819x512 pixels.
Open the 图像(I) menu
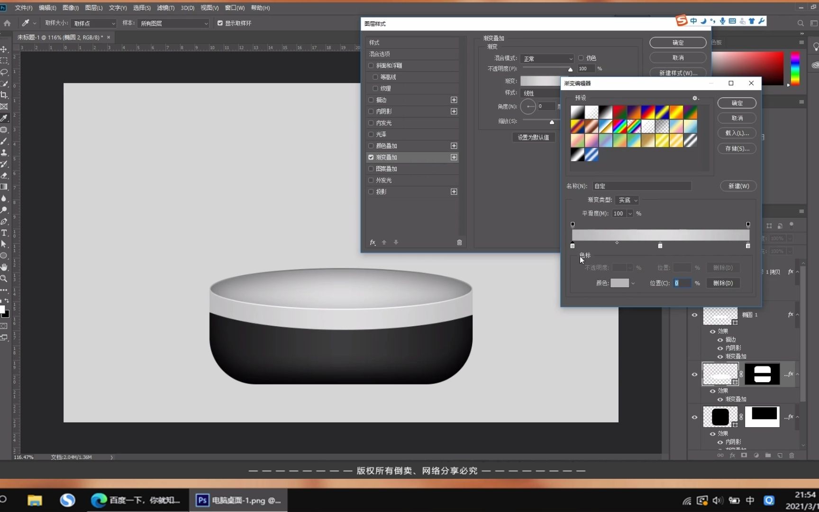coord(71,8)
